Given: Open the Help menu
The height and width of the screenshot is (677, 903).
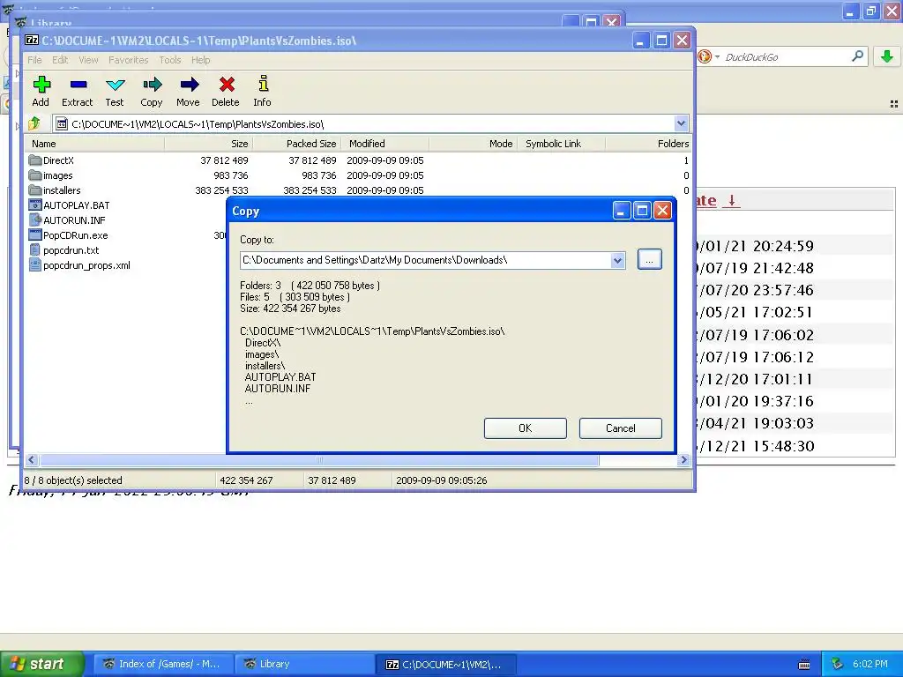Looking at the screenshot, I should [x=200, y=60].
